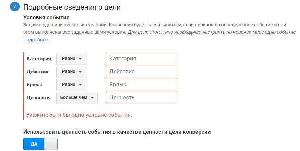Focus the Категория text input field
The height and width of the screenshot is (151, 300).
(141, 59)
